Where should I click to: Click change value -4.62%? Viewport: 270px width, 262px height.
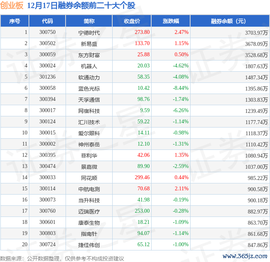point(181,66)
